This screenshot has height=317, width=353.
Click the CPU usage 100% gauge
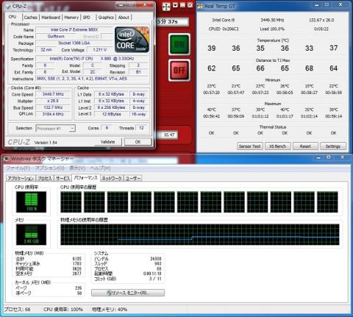[x=31, y=202]
